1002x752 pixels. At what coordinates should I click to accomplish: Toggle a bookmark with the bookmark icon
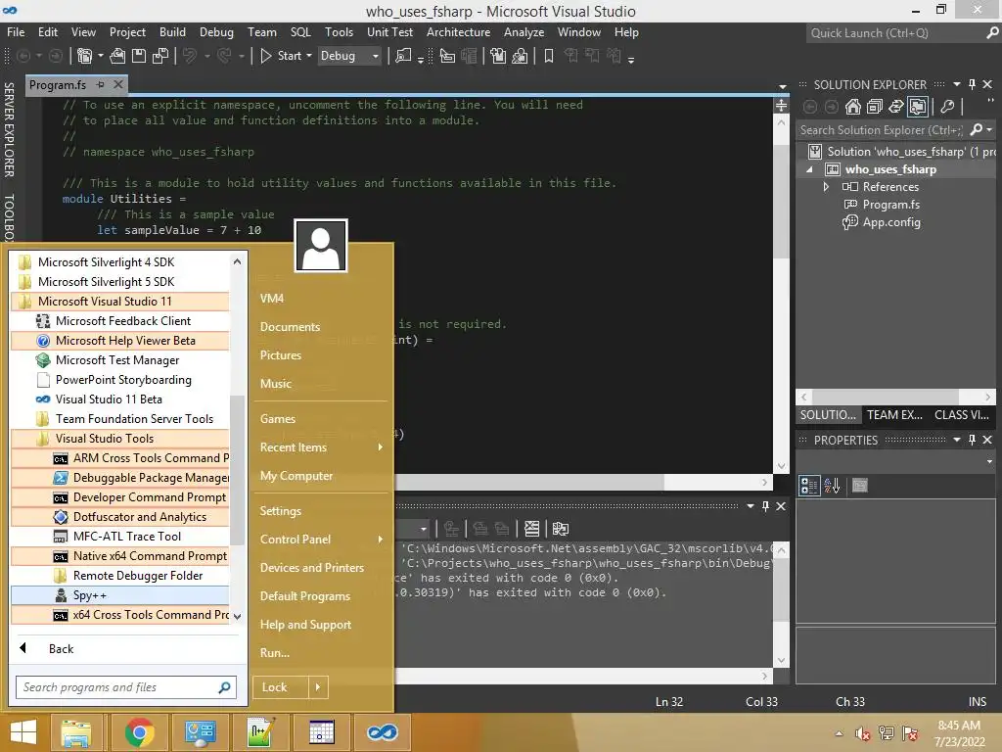pos(548,56)
